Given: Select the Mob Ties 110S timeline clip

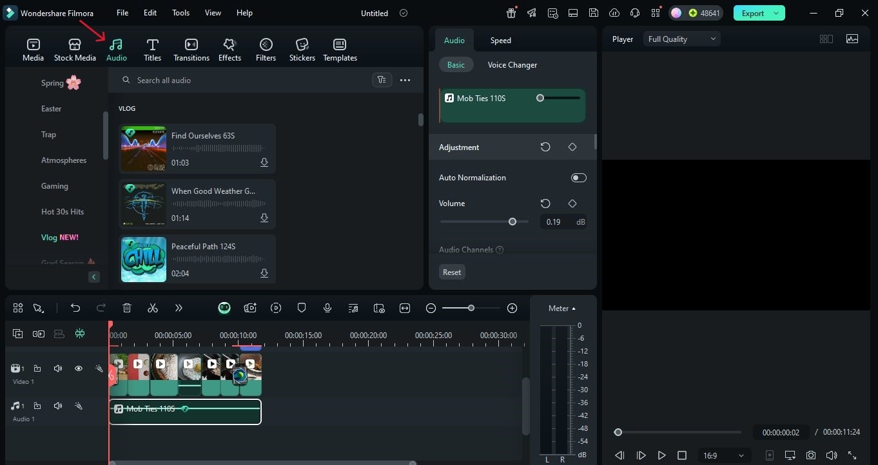Looking at the screenshot, I should point(185,412).
